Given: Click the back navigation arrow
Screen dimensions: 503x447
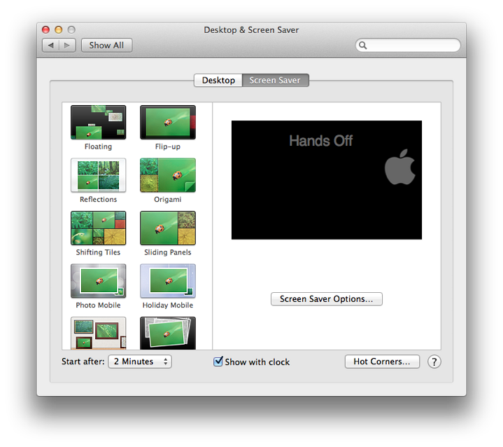Looking at the screenshot, I should tap(50, 46).
